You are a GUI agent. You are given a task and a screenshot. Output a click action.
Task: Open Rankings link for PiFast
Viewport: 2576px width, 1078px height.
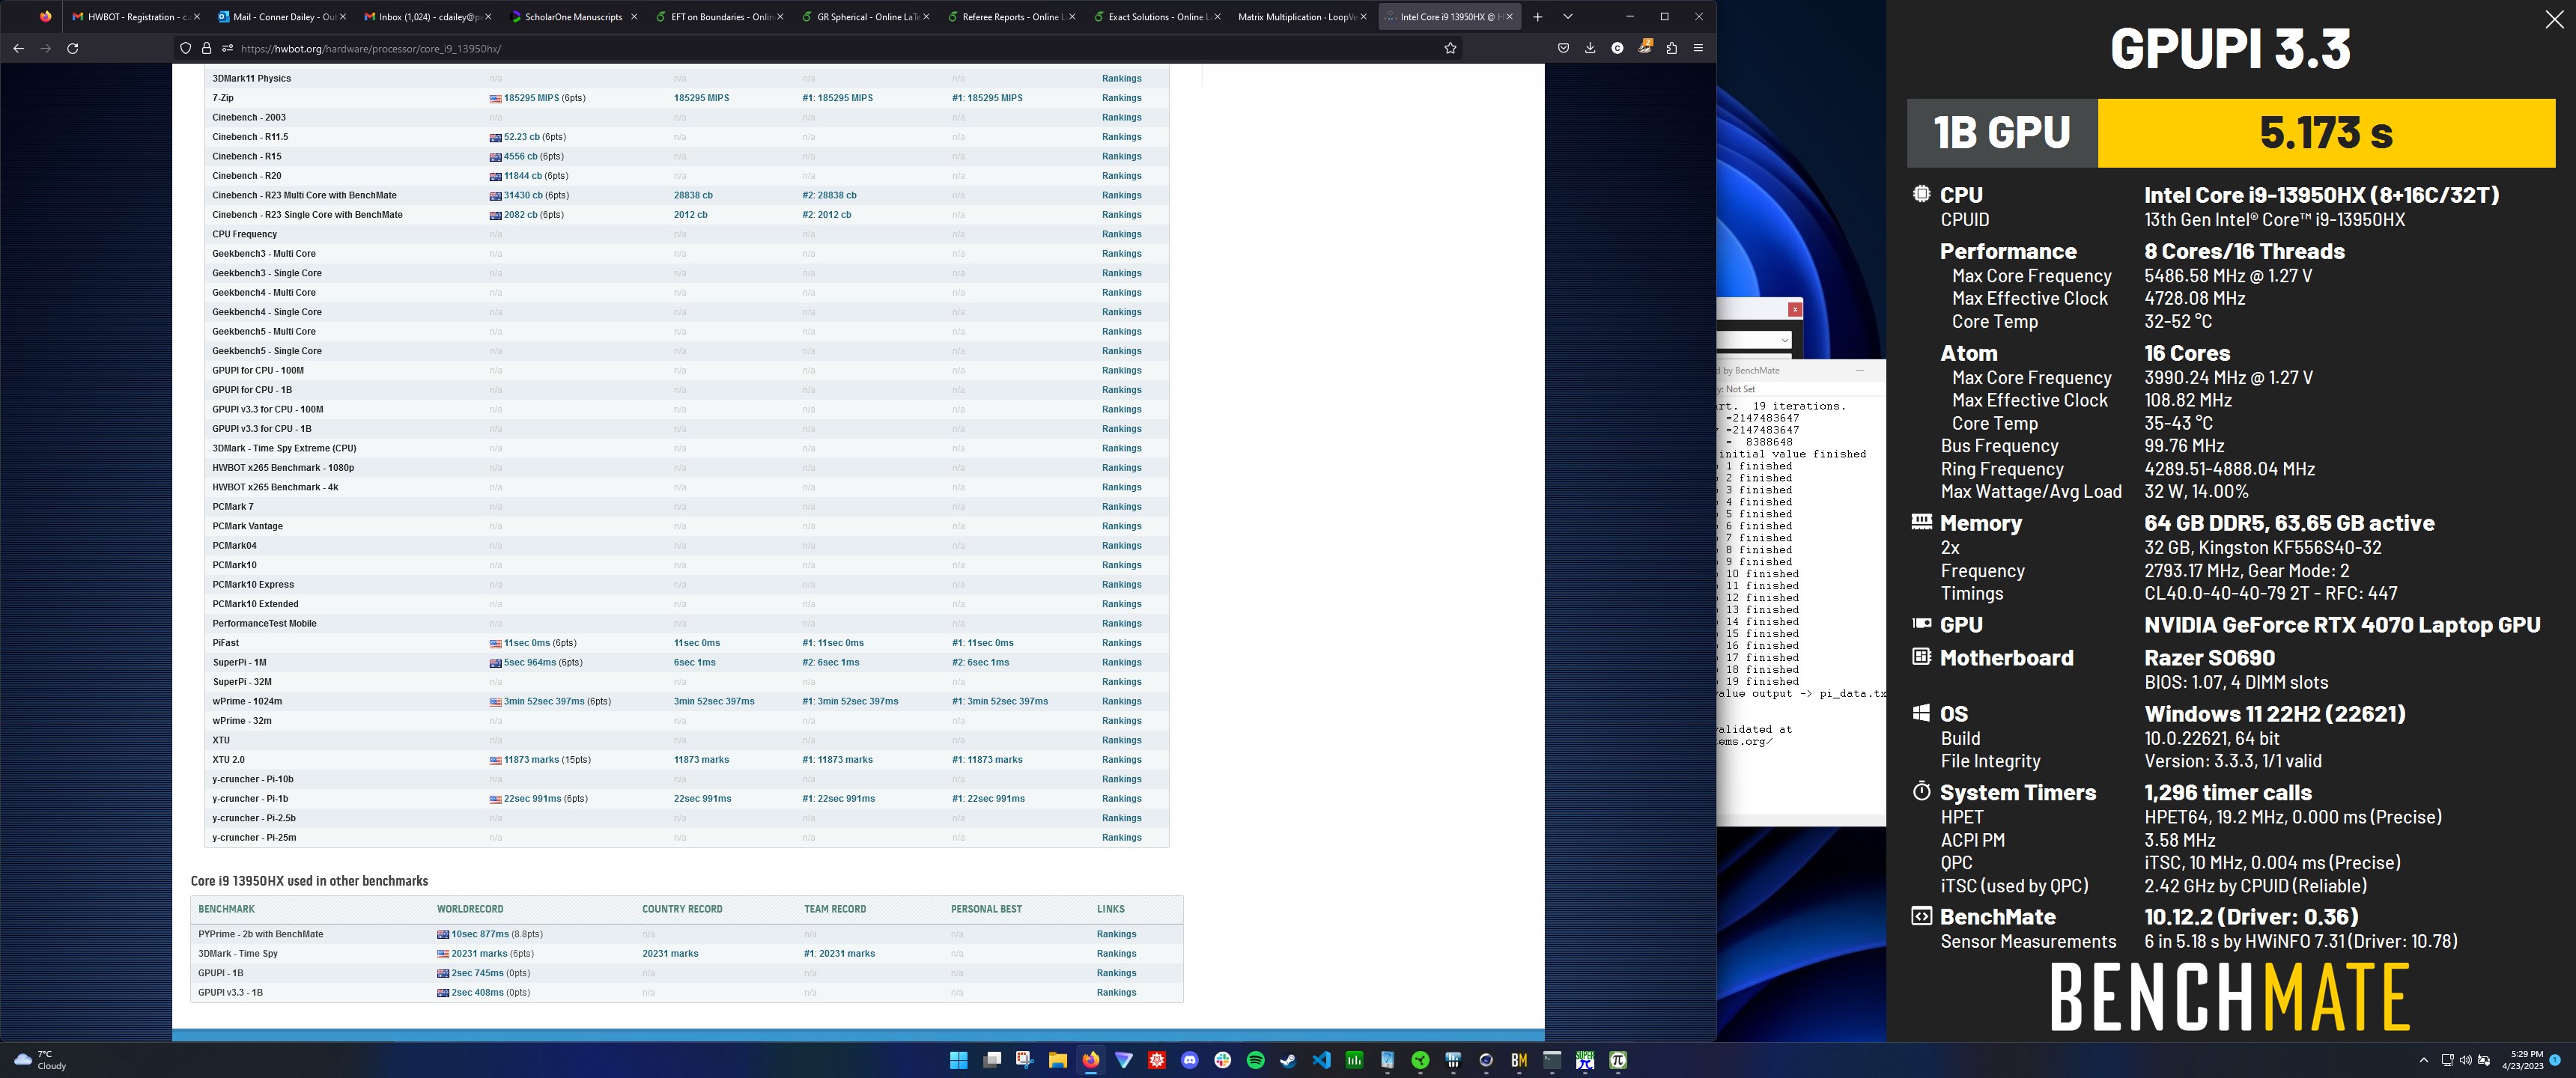[x=1121, y=643]
